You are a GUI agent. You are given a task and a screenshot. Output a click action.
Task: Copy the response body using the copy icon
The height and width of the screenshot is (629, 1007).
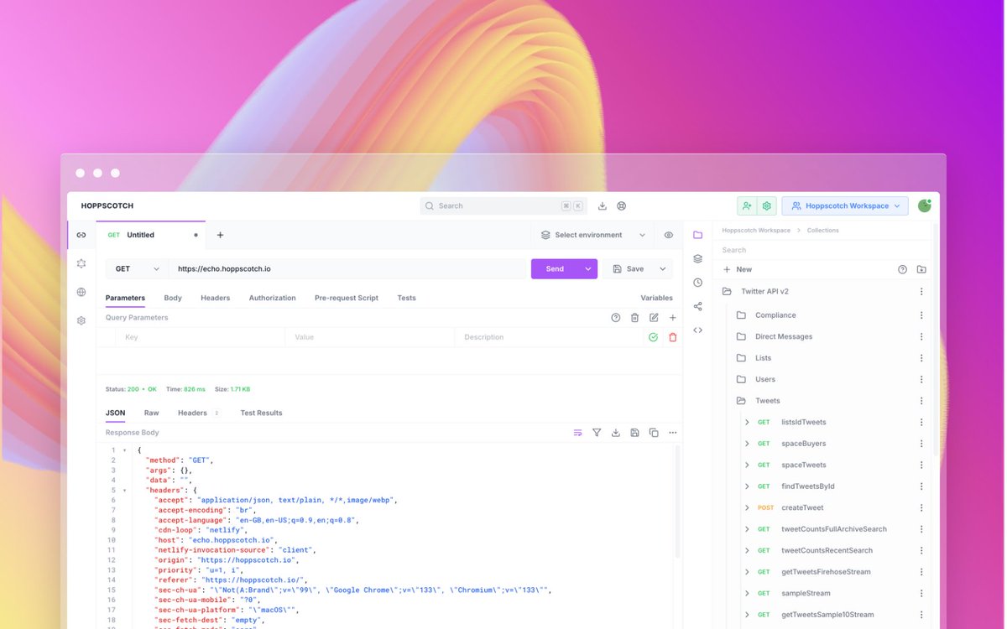(654, 432)
